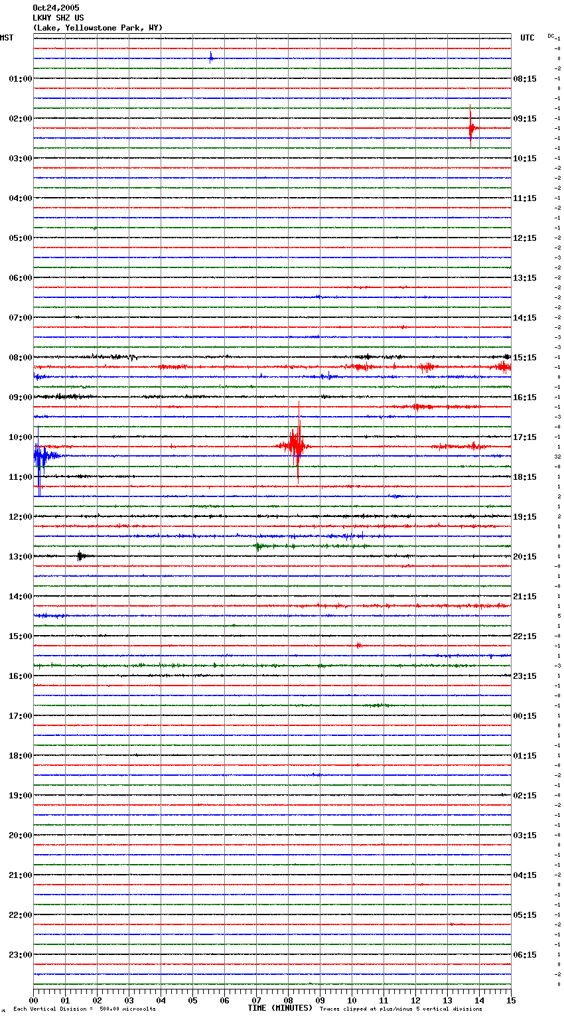
Task: Select the 02:00 MST hour label
Action: pyautogui.click(x=21, y=119)
